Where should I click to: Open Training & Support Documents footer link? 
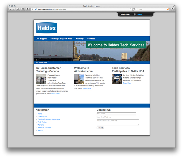[x=49, y=119]
